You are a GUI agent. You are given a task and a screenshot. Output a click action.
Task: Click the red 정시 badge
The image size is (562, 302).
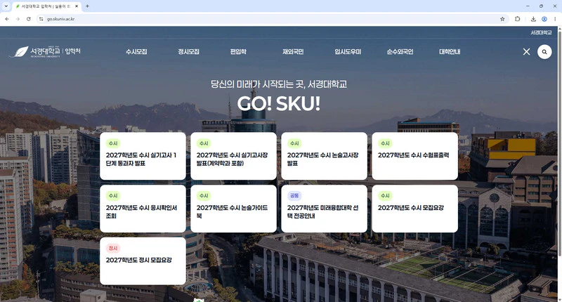pos(113,248)
